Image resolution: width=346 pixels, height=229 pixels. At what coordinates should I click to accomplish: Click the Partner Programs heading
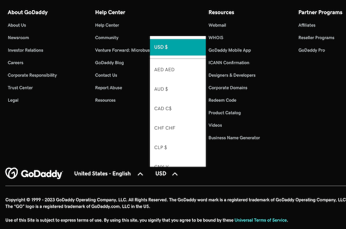321,12
